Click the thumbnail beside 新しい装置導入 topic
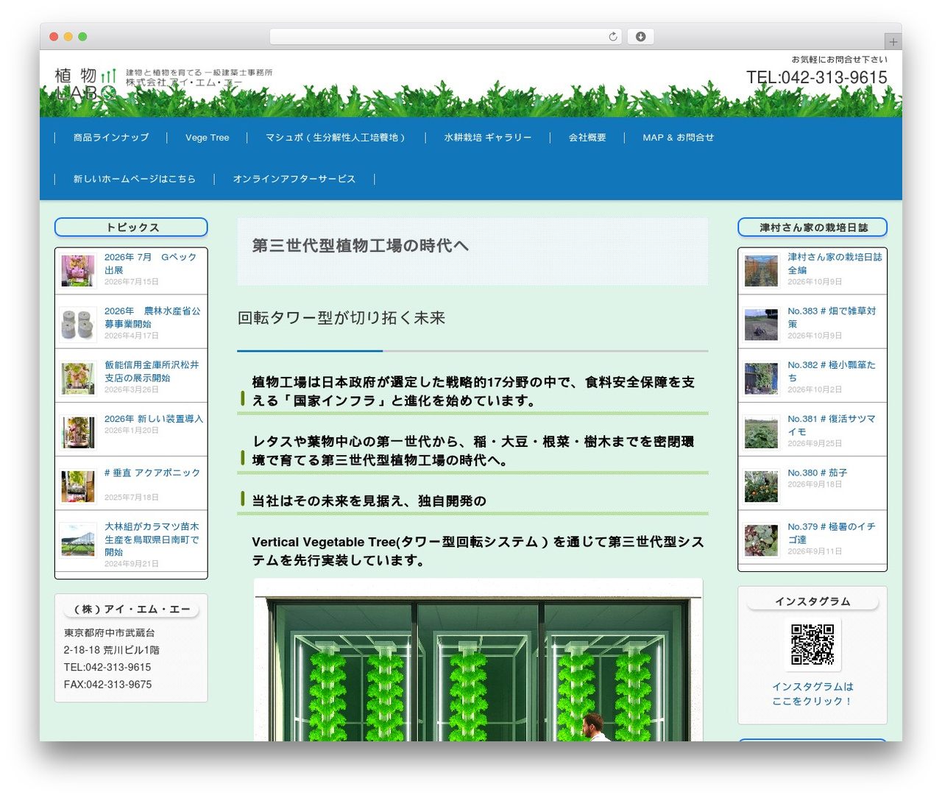The height and width of the screenshot is (798, 942). [x=78, y=432]
